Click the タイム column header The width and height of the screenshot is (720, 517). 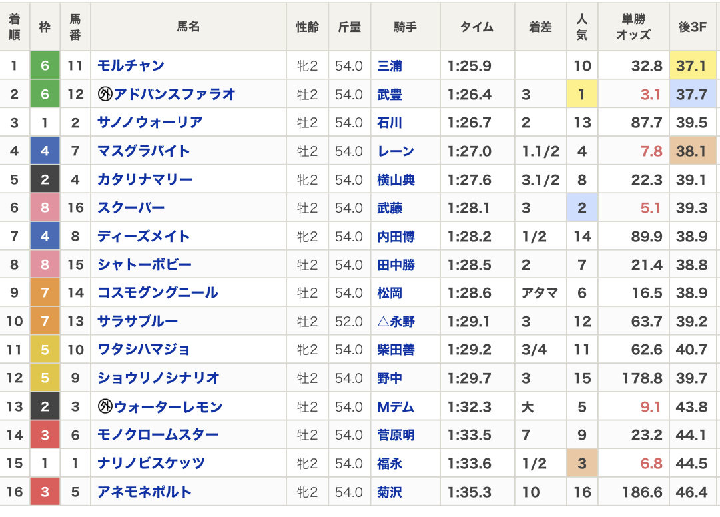click(477, 27)
